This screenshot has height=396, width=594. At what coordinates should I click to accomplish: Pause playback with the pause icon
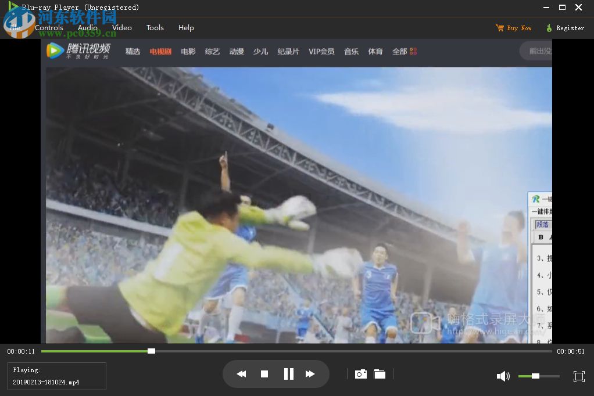coord(288,373)
